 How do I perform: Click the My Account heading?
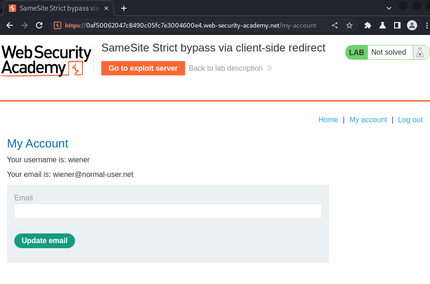pyautogui.click(x=38, y=144)
